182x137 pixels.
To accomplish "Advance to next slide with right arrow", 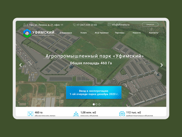I will point(162,65).
